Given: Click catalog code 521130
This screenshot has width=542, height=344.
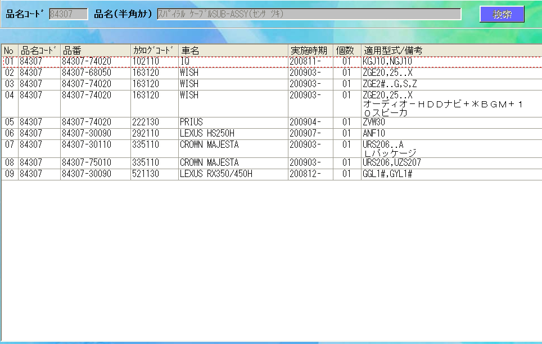Looking at the screenshot, I should tap(155, 174).
